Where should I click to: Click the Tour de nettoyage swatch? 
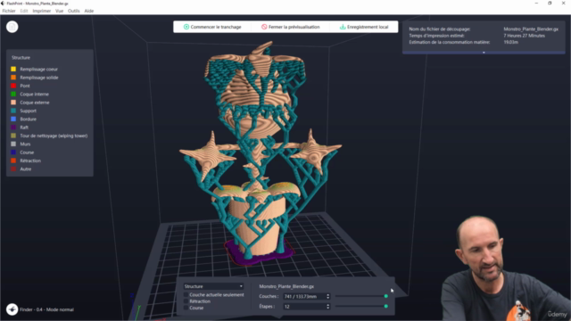coord(13,136)
